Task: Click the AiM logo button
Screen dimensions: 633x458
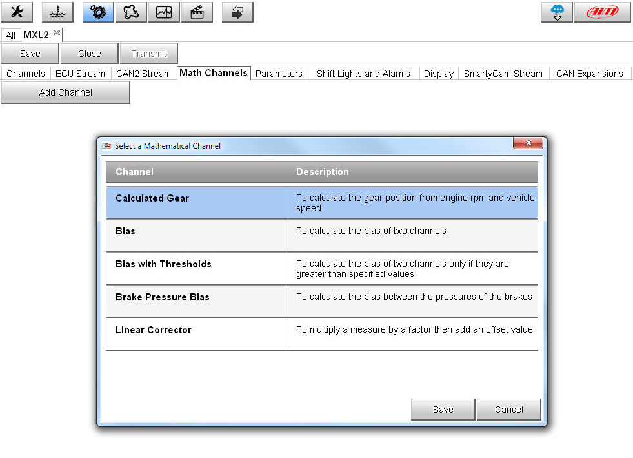Action: [602, 12]
